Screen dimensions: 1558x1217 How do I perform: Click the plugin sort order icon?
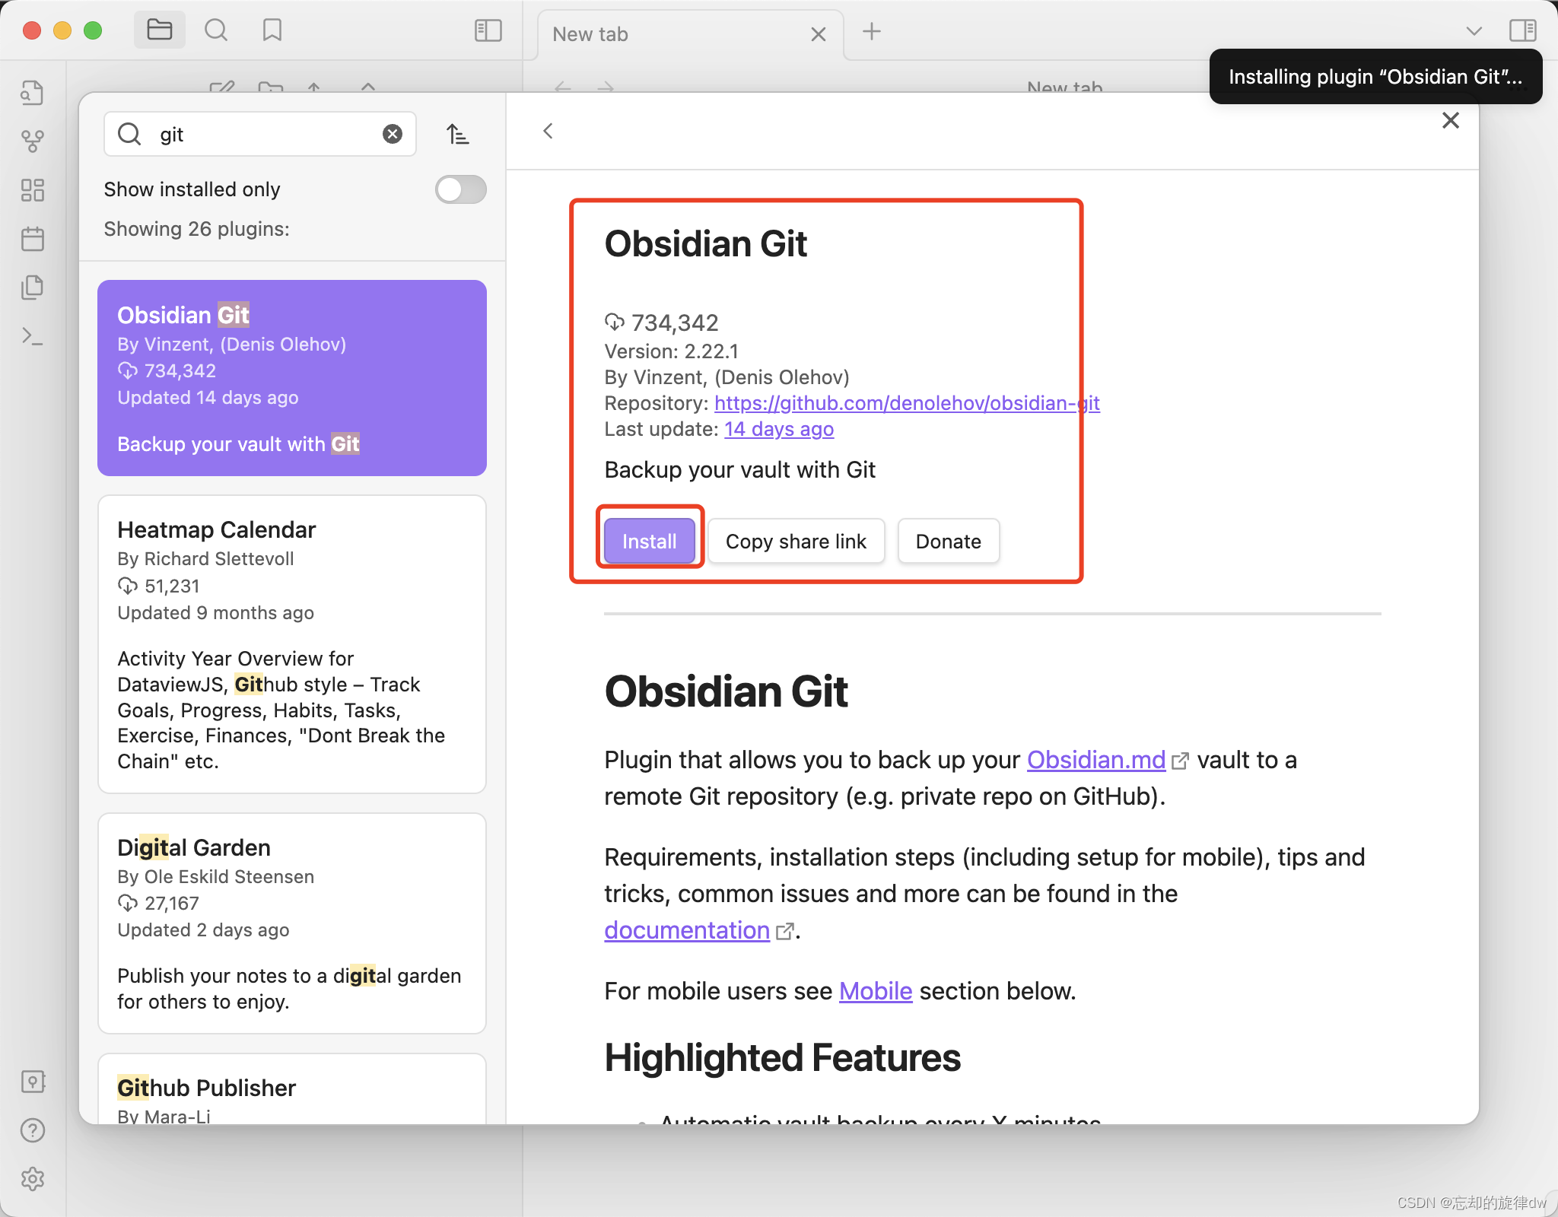(x=457, y=135)
